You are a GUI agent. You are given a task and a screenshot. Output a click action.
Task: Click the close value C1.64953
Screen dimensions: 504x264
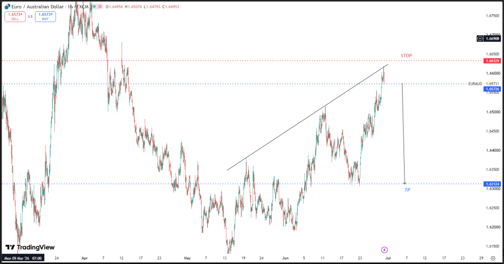coord(170,7)
